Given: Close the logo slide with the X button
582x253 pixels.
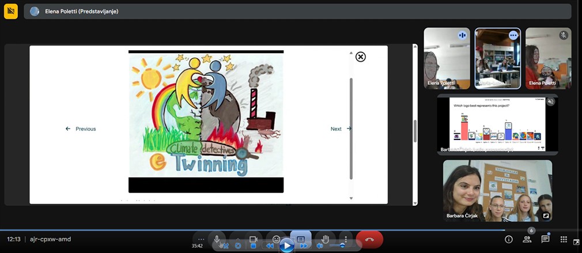Looking at the screenshot, I should point(360,56).
